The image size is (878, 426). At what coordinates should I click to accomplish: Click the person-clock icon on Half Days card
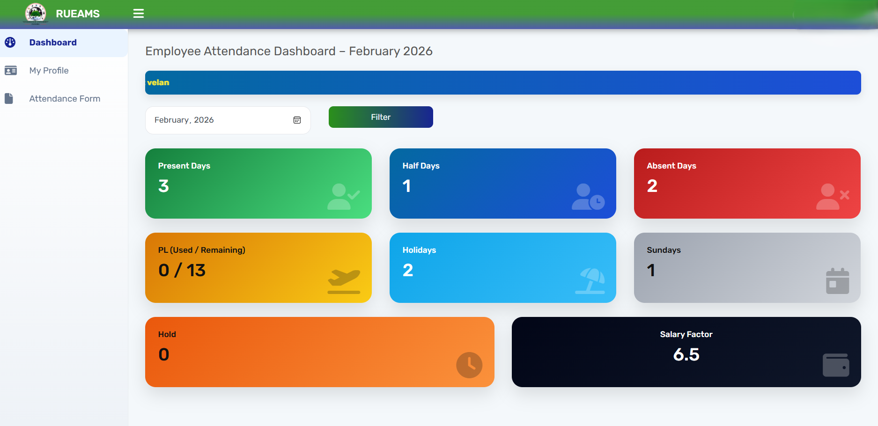589,196
